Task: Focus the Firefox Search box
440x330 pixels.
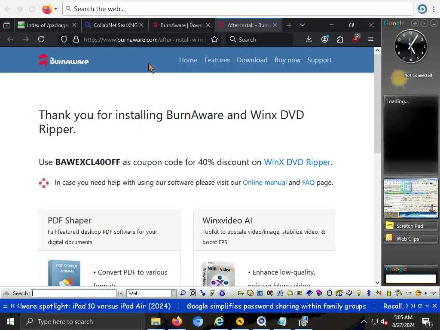Action: pos(260,39)
